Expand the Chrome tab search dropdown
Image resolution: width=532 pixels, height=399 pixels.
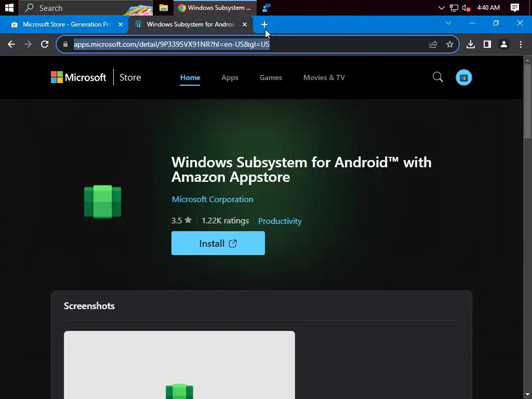tap(448, 23)
